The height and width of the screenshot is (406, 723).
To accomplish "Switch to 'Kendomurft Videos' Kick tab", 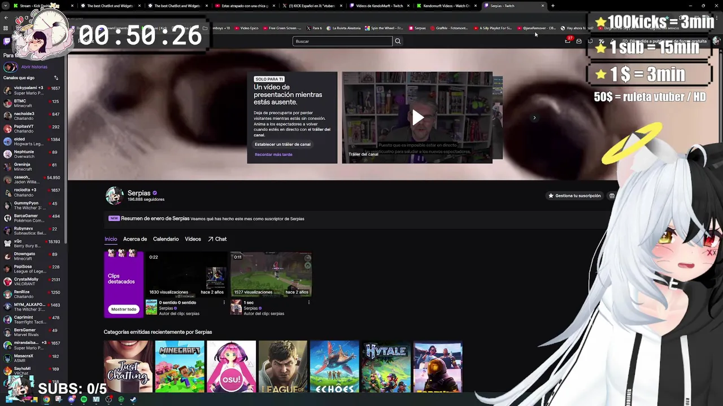I will [x=446, y=6].
